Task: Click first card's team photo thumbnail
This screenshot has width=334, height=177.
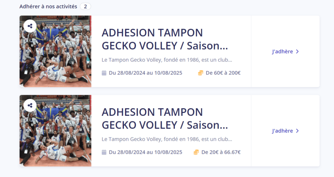Action: click(x=55, y=51)
